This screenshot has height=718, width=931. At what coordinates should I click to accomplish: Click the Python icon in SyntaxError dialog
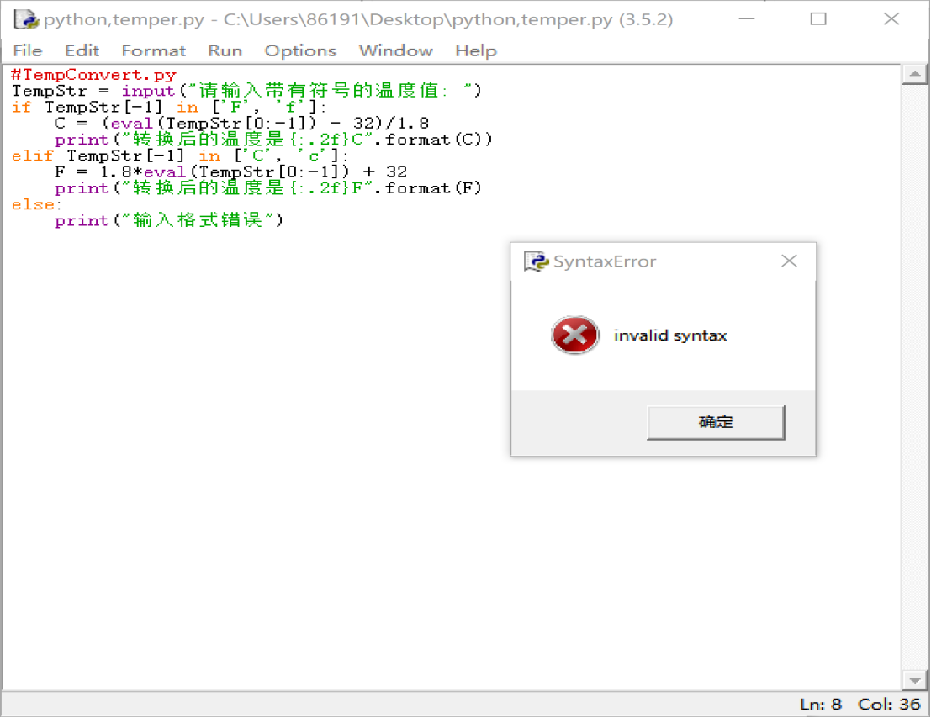(537, 261)
